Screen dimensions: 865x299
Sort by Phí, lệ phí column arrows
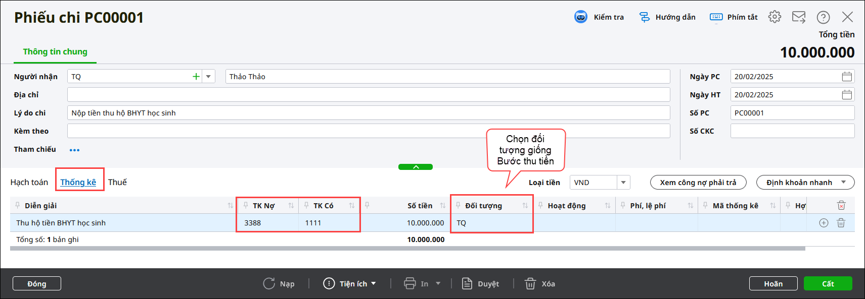click(x=691, y=206)
